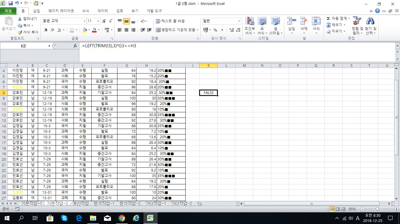This screenshot has width=400, height=224.
Task: Toggle middle vertical alignment button
Action: pyautogui.click(x=127, y=21)
